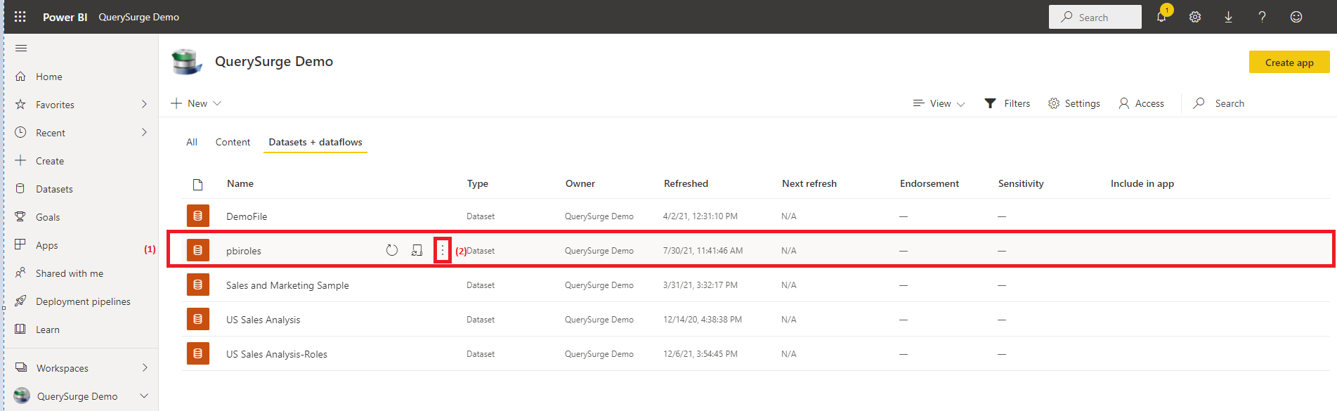Expand the QuerySurge Demo sidebar workspace
Screen dimensions: 1337x411
point(144,396)
